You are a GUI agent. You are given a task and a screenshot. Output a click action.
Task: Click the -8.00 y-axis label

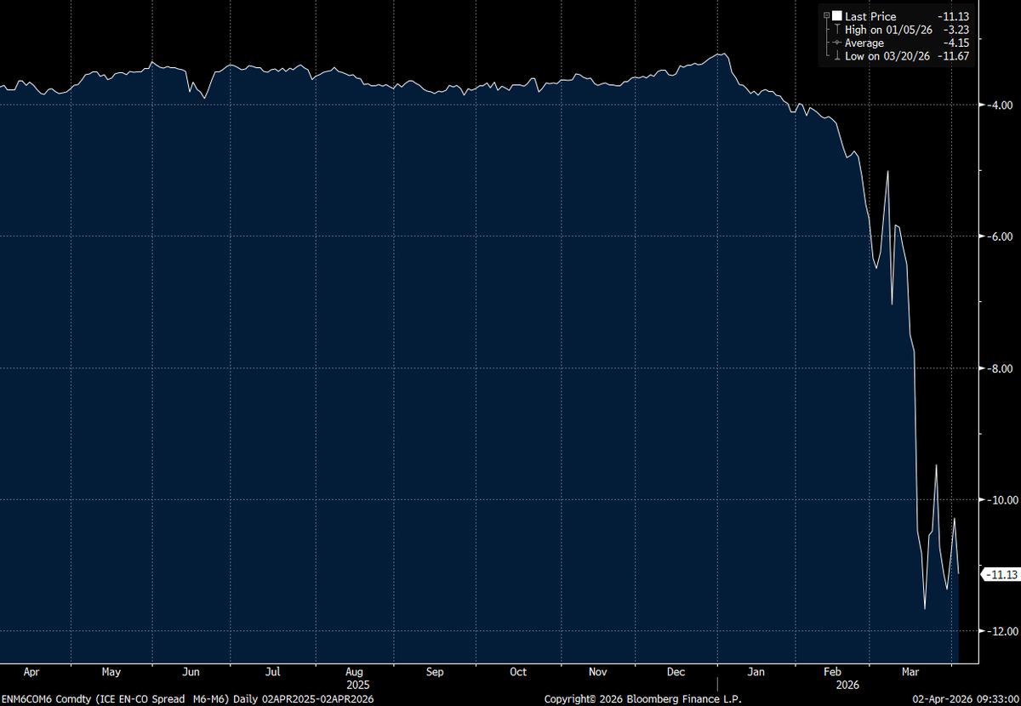[1000, 368]
